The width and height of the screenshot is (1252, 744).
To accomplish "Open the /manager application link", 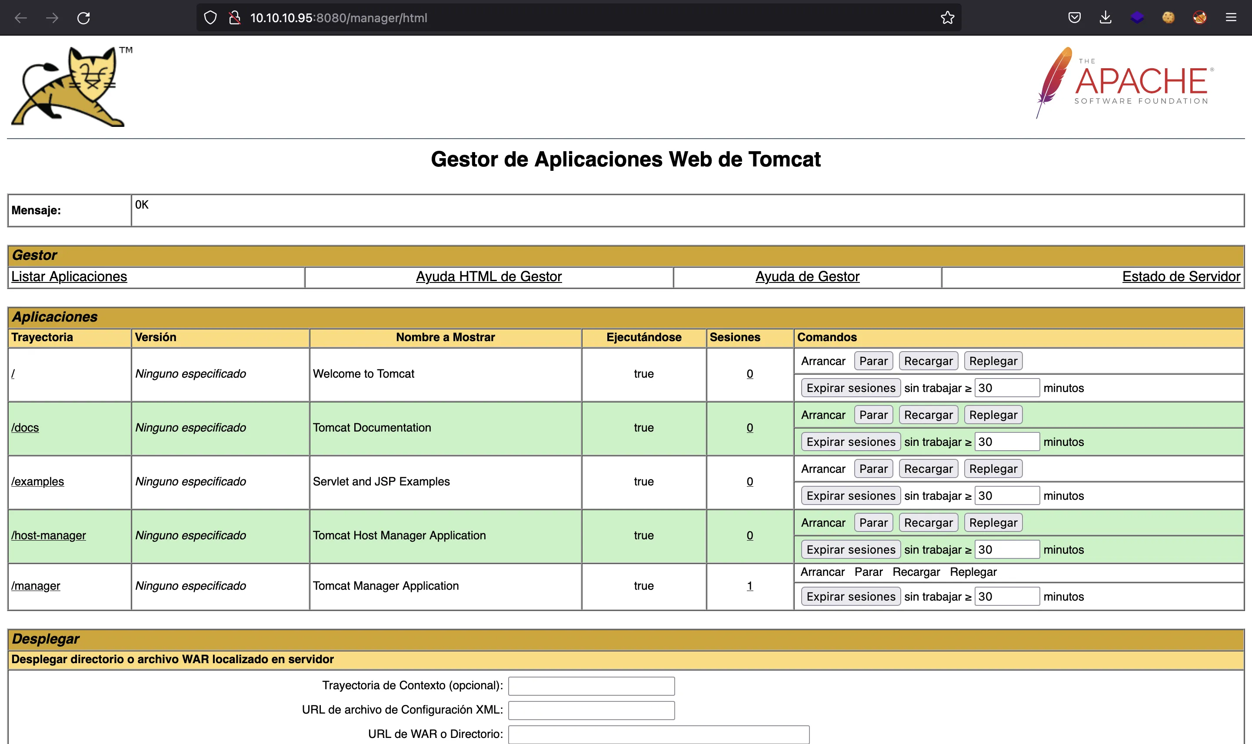I will (36, 586).
